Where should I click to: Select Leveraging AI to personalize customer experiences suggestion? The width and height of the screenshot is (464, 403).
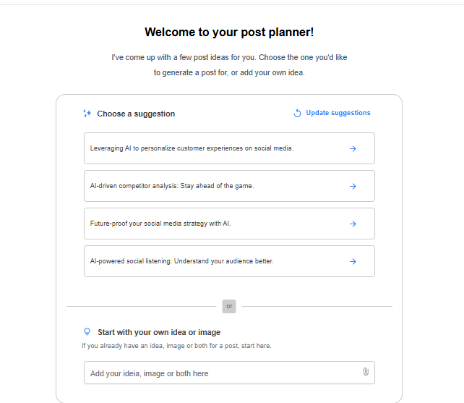[192, 148]
